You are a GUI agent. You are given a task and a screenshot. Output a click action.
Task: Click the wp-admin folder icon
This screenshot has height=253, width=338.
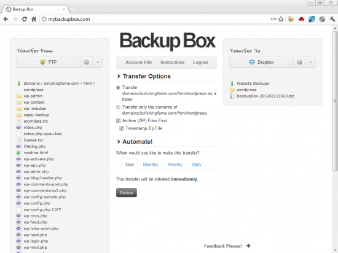click(19, 96)
